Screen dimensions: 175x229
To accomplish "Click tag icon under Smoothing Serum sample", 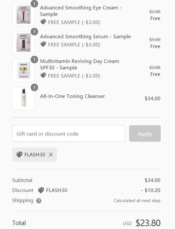I will click(43, 44).
